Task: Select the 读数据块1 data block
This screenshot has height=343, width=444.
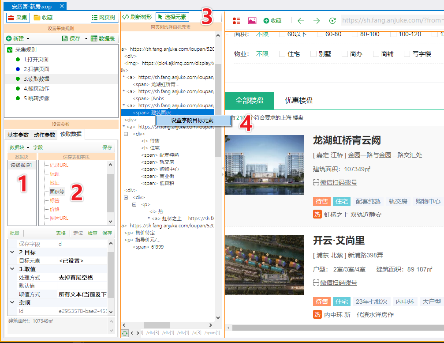Action: (x=22, y=165)
